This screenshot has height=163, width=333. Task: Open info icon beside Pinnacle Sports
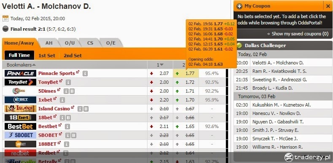tap(85, 73)
